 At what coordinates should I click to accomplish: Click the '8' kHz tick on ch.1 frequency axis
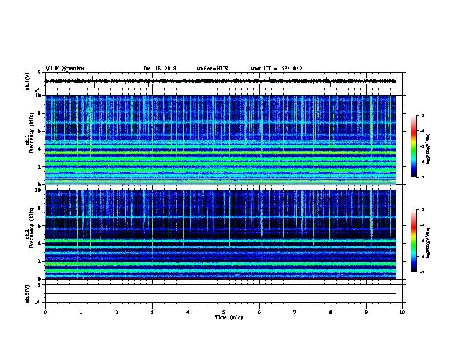point(39,113)
